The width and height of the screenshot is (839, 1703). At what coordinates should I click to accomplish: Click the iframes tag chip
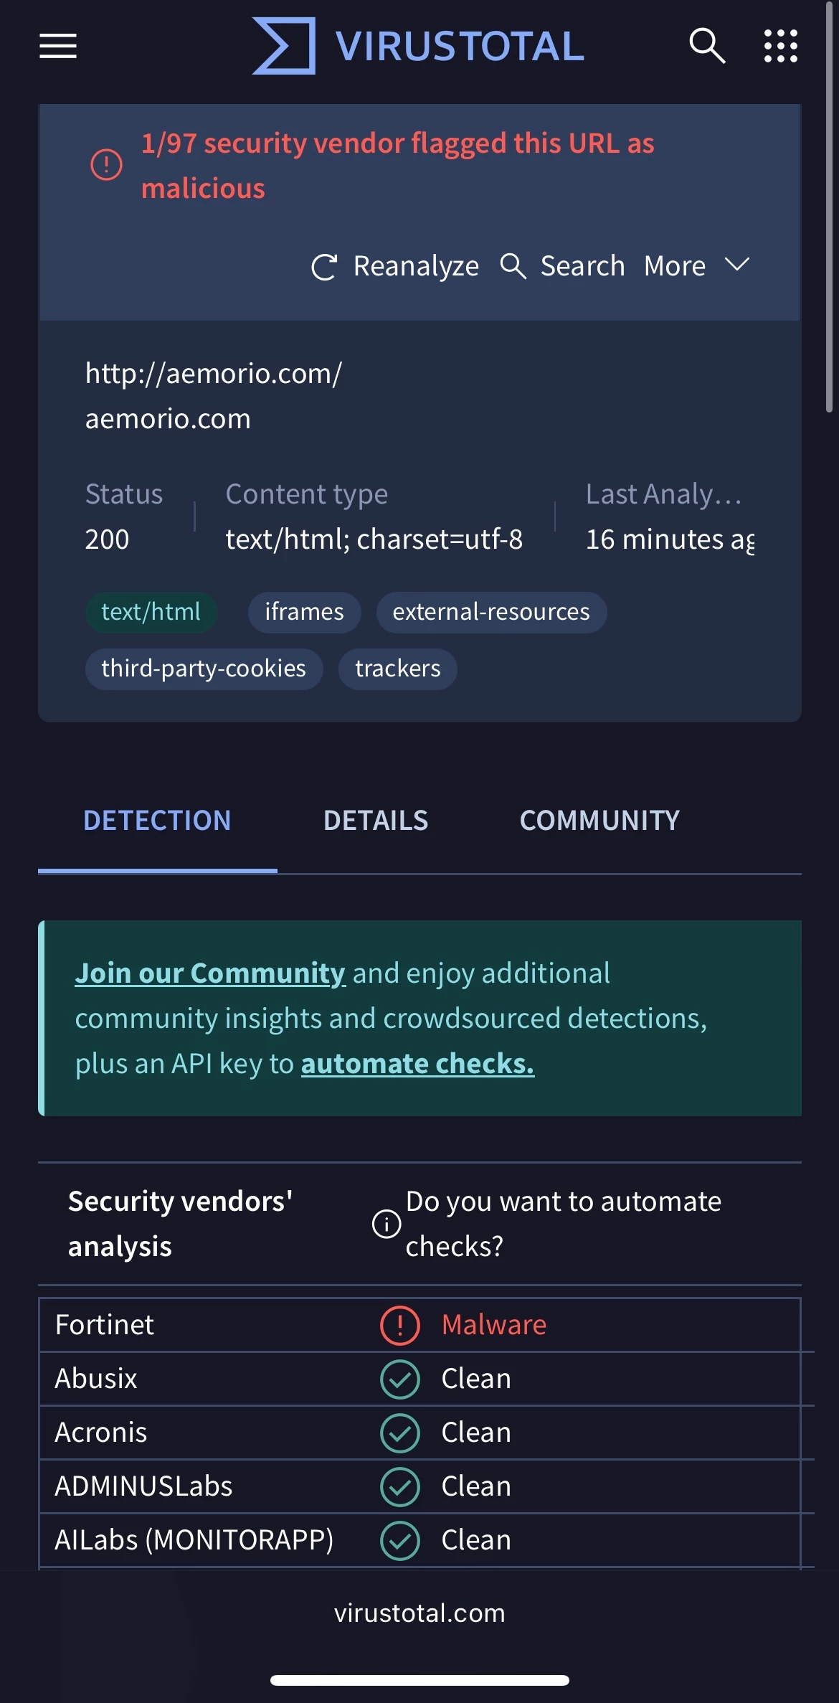click(x=304, y=612)
